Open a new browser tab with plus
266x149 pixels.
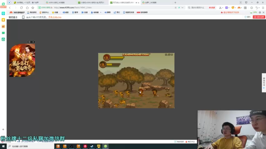coord(175,3)
